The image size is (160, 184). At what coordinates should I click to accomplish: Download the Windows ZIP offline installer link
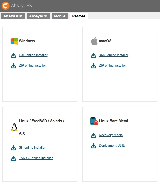[x=32, y=66]
